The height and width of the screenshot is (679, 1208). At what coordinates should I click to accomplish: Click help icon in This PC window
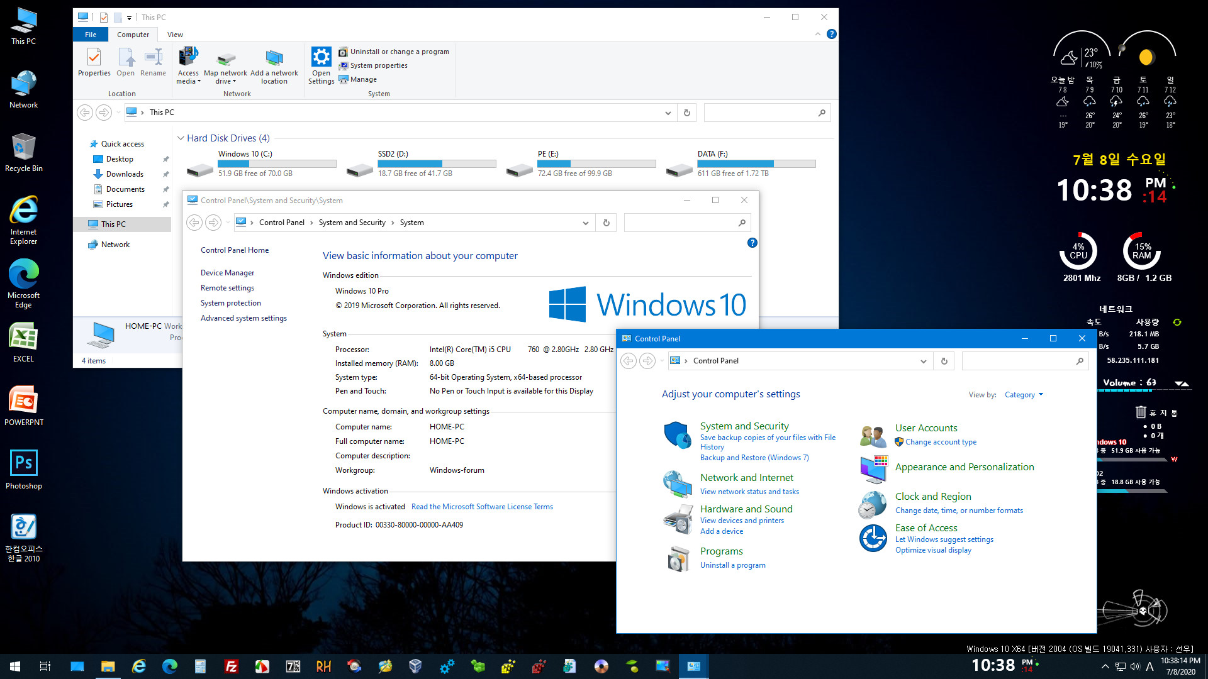coord(832,34)
